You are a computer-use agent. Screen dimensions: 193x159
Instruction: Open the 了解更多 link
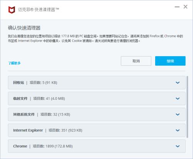14,63
